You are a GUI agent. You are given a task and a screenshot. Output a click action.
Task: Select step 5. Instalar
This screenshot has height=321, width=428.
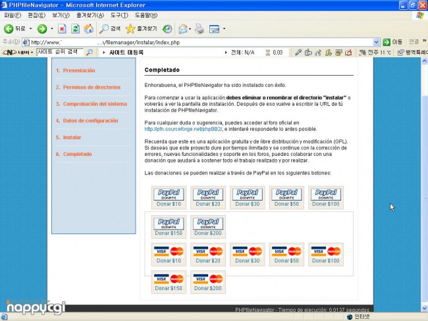[68, 137]
